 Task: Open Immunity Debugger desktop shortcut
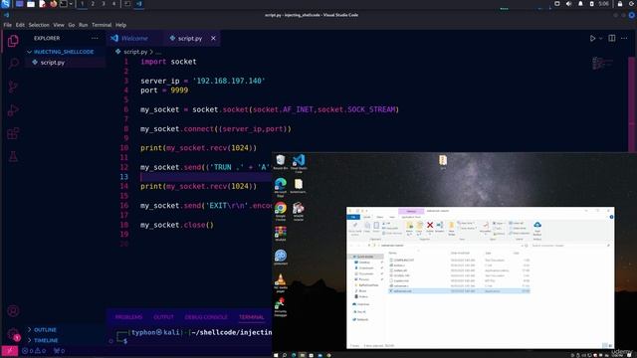coord(281,307)
